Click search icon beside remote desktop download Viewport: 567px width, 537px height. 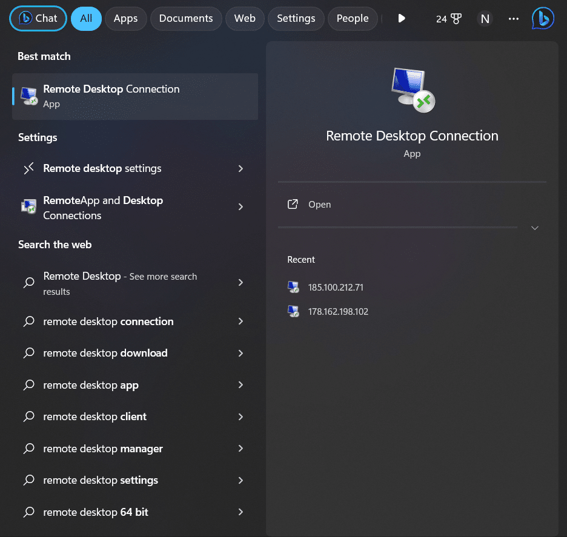pos(29,353)
